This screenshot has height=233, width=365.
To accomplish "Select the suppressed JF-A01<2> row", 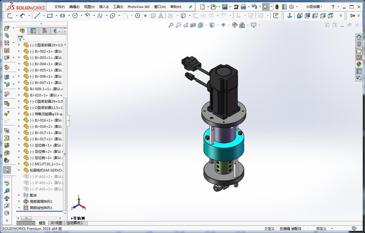I will (43, 183).
